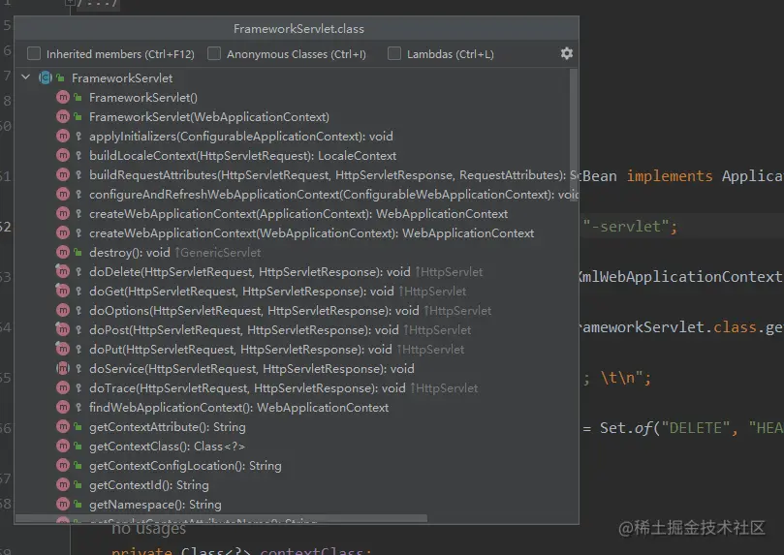Click method icon of applyInitializers
Image resolution: width=784 pixels, height=555 pixels.
pos(63,136)
